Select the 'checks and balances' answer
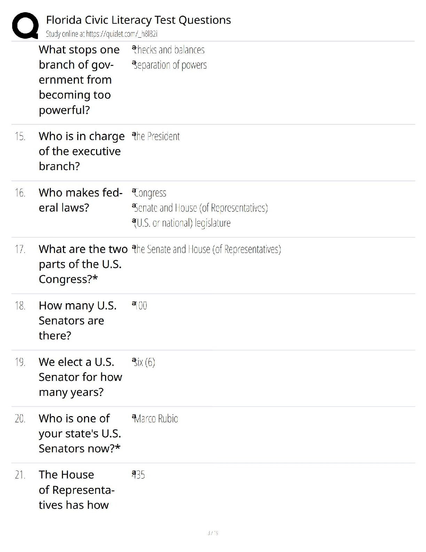 (169, 50)
